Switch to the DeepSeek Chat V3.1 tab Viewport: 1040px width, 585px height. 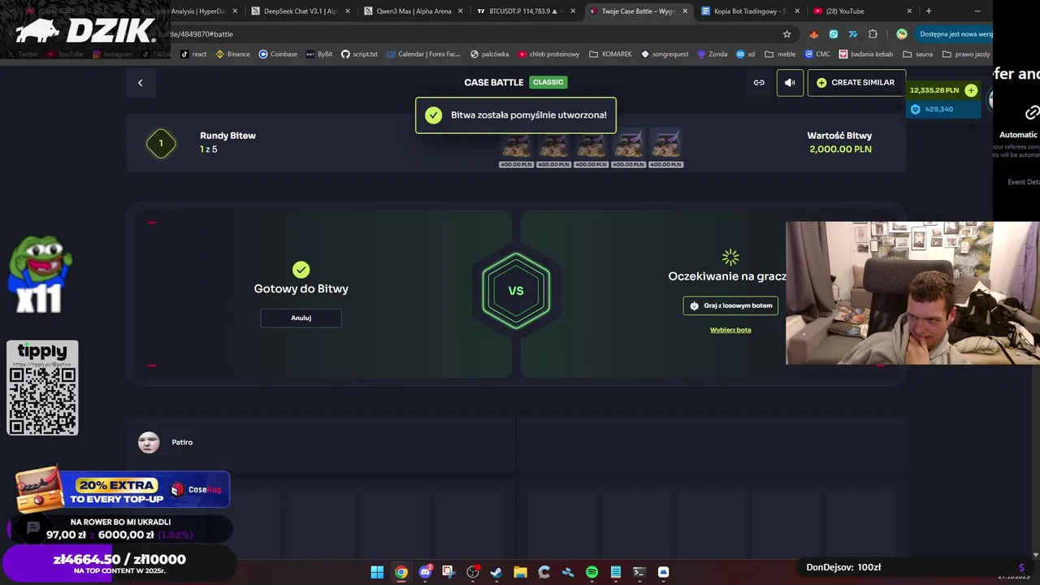coord(300,11)
